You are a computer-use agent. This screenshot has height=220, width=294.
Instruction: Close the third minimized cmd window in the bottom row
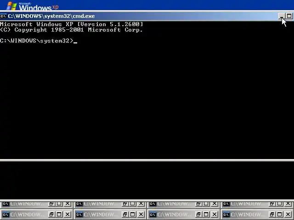point(215,214)
